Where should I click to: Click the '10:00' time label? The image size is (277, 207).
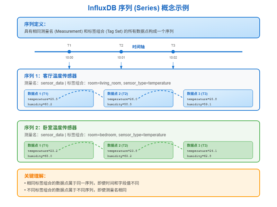click(x=69, y=58)
